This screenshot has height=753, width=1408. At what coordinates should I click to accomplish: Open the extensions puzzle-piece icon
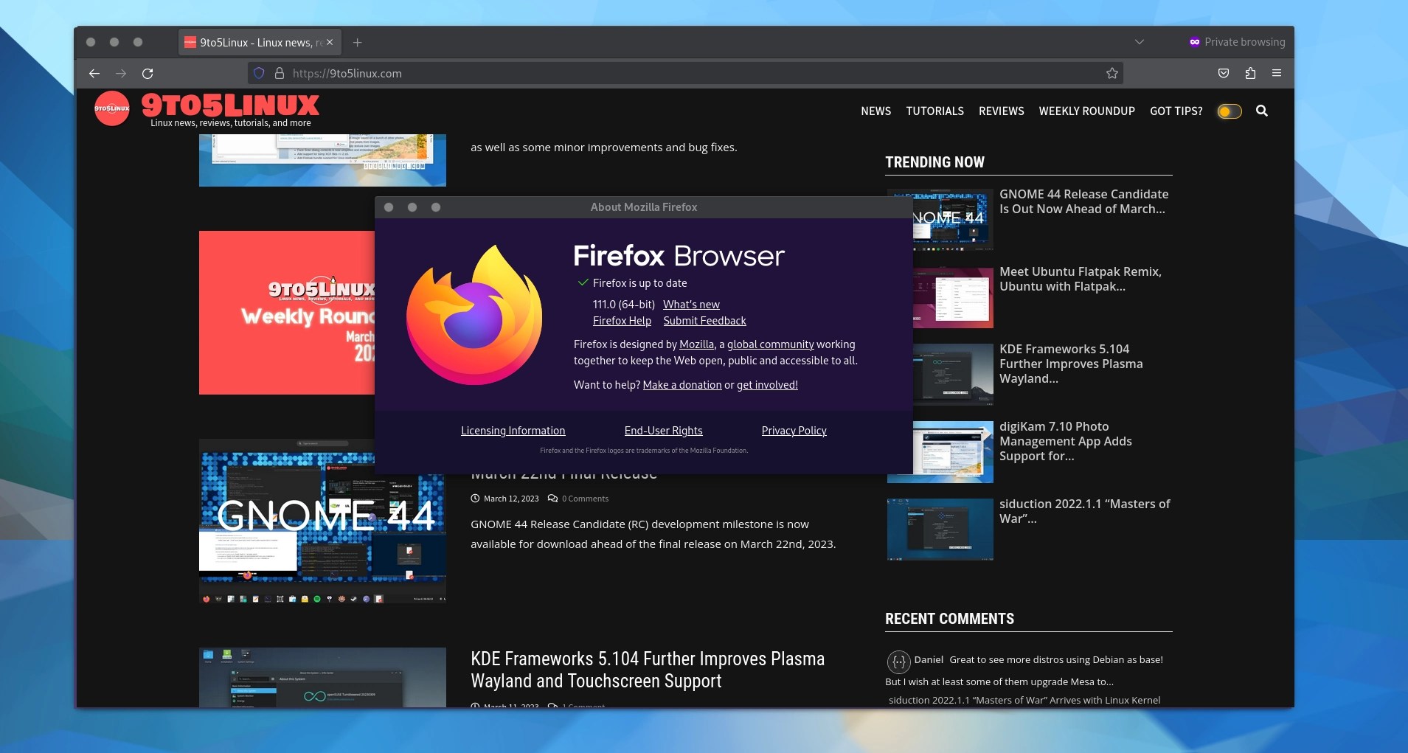pyautogui.click(x=1250, y=73)
